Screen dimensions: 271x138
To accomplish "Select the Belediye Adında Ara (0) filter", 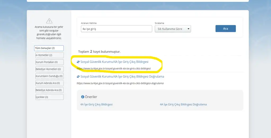I will [x=49, y=90].
